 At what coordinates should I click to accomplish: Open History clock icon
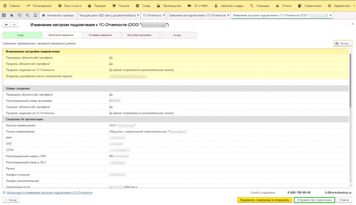point(19,15)
